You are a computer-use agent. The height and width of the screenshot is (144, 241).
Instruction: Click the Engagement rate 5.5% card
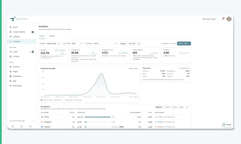[x=115, y=56]
